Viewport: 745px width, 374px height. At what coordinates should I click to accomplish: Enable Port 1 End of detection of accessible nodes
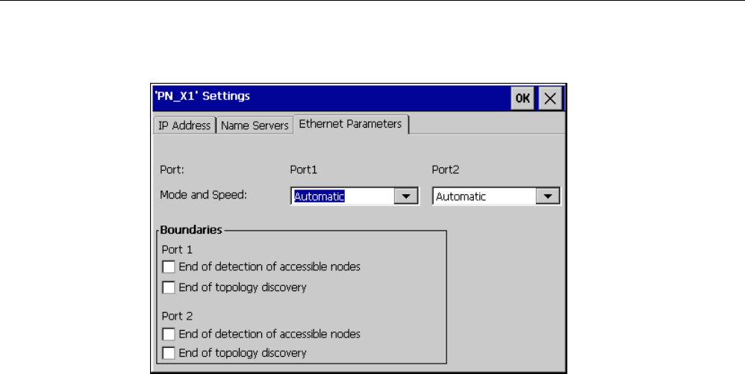click(x=169, y=267)
